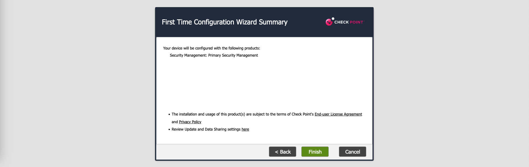Click the gray footer bar left of Back
The width and height of the screenshot is (529, 167).
tap(211, 152)
